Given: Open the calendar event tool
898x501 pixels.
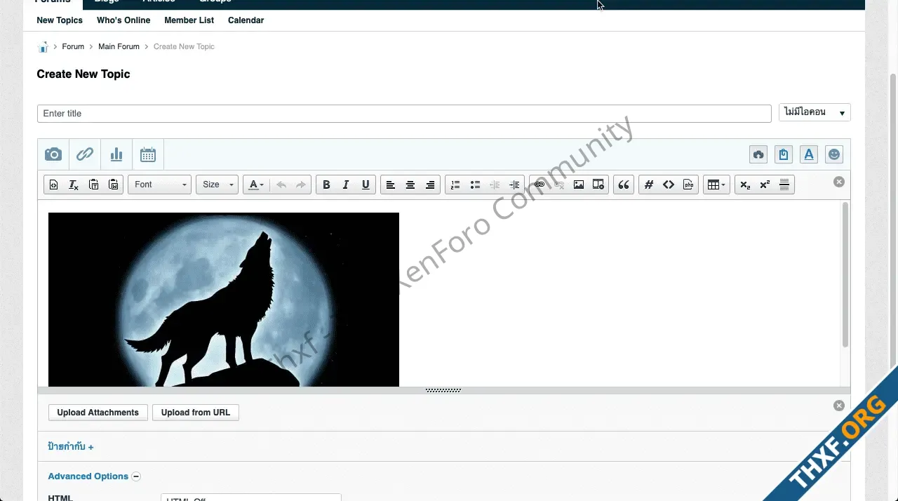Looking at the screenshot, I should click(x=148, y=154).
